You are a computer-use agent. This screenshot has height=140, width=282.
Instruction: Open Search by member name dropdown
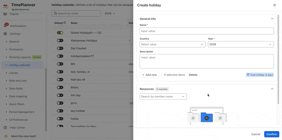(x=163, y=96)
